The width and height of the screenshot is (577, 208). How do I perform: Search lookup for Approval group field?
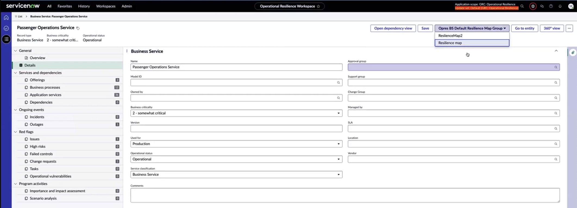click(556, 67)
